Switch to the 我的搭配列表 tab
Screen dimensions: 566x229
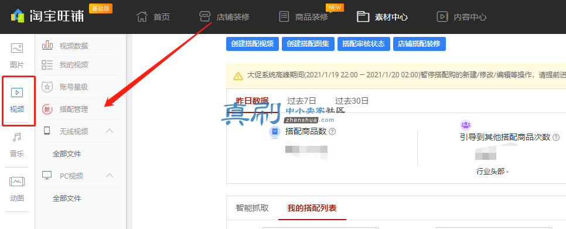point(312,208)
